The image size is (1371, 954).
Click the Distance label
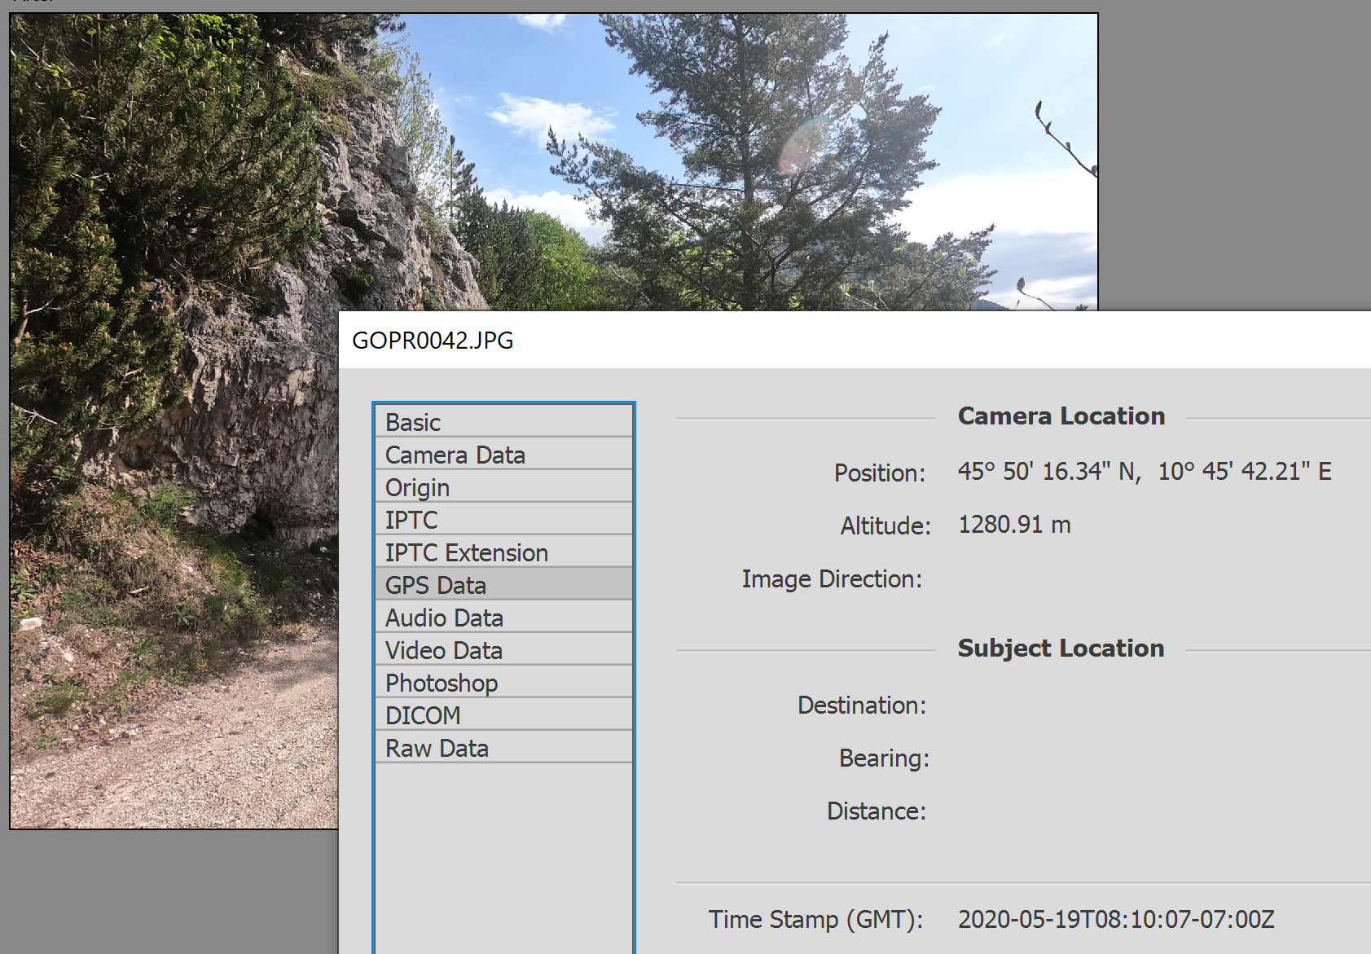877,811
